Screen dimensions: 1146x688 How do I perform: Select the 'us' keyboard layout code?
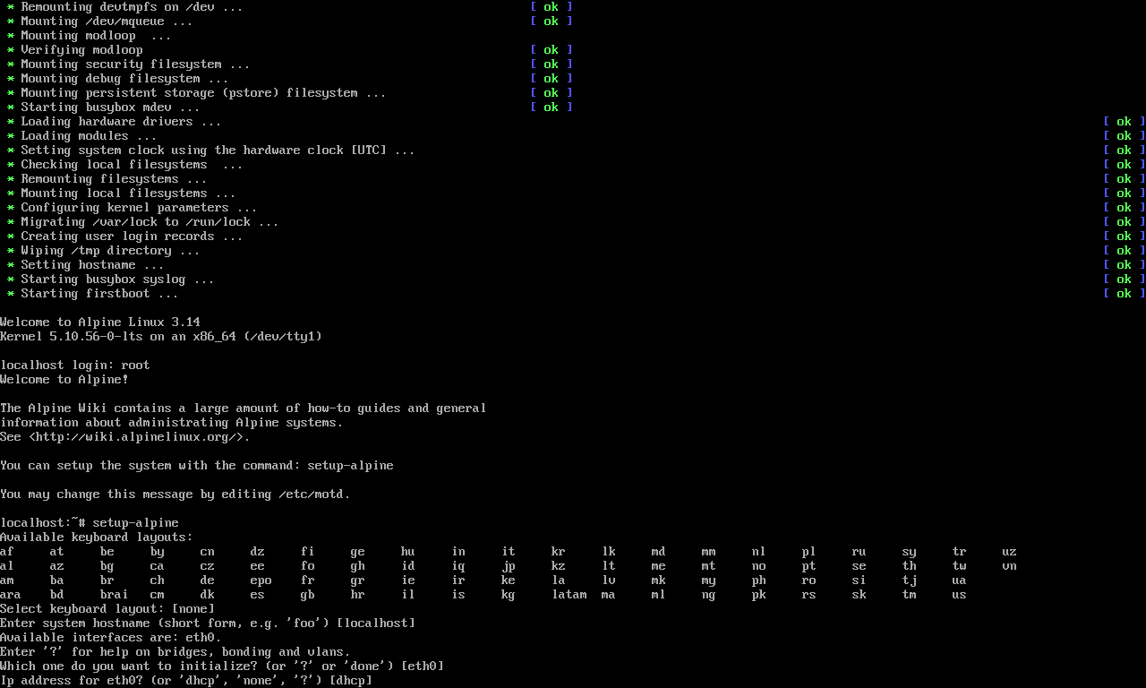click(x=960, y=594)
